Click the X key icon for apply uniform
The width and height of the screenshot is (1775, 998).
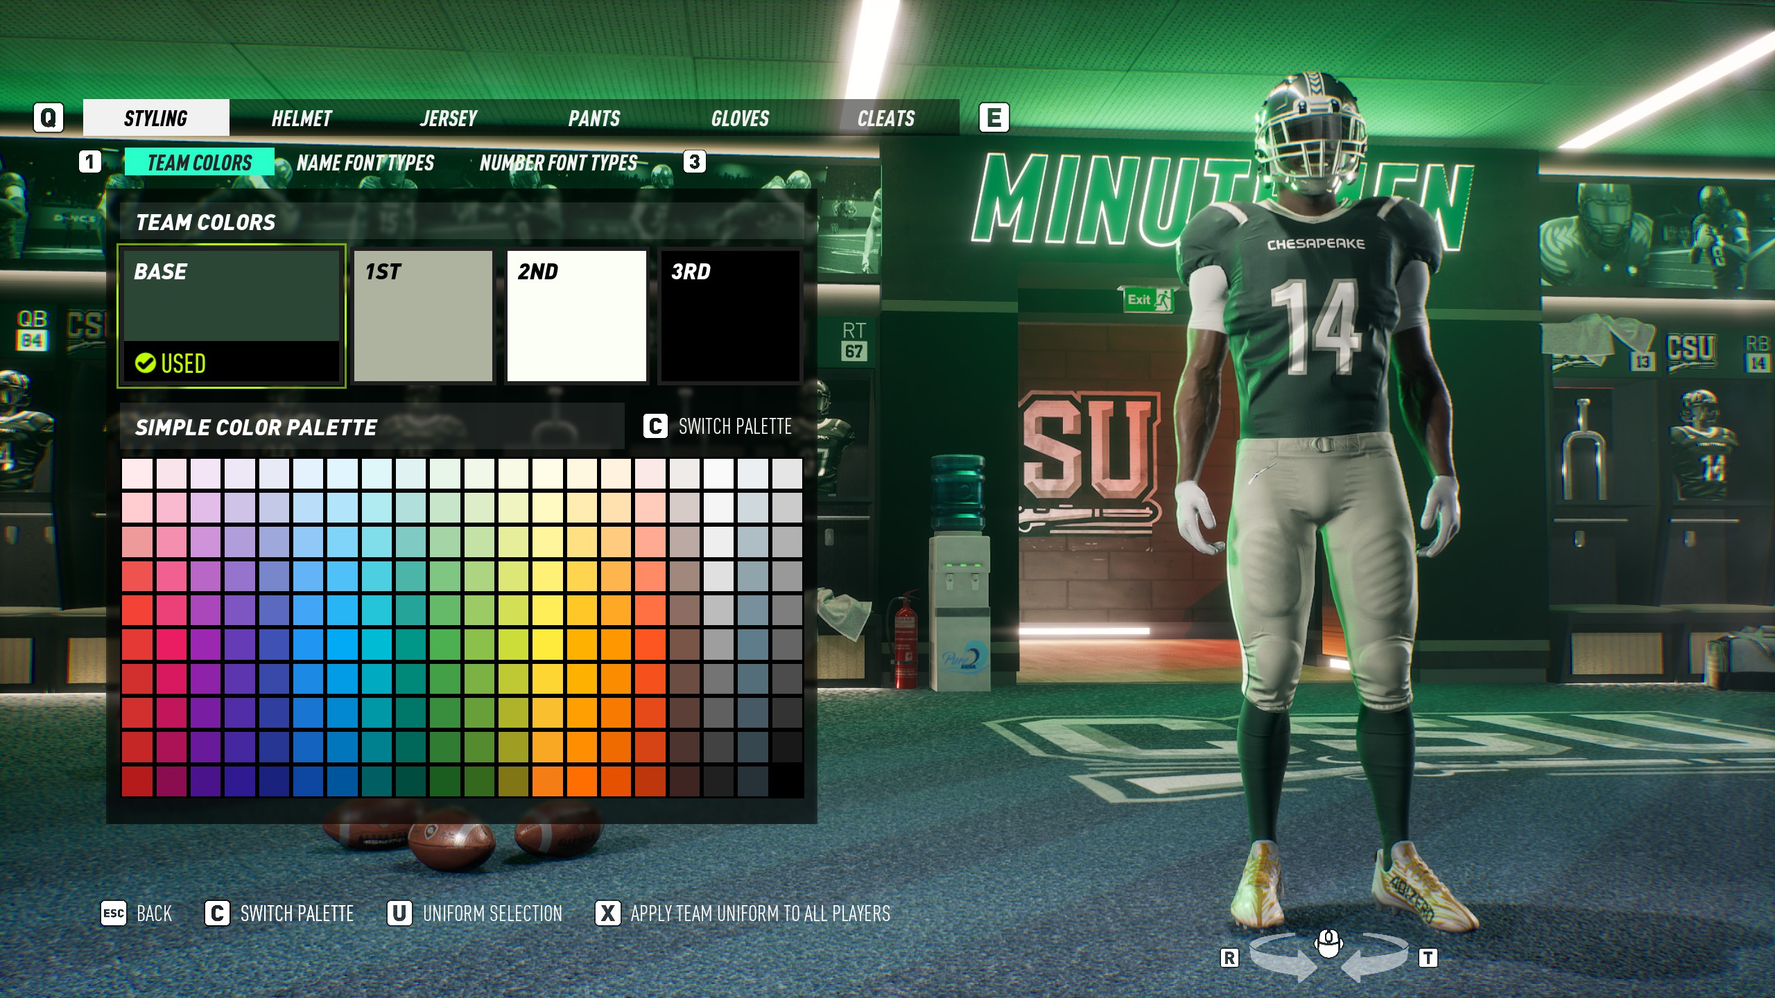[x=607, y=913]
